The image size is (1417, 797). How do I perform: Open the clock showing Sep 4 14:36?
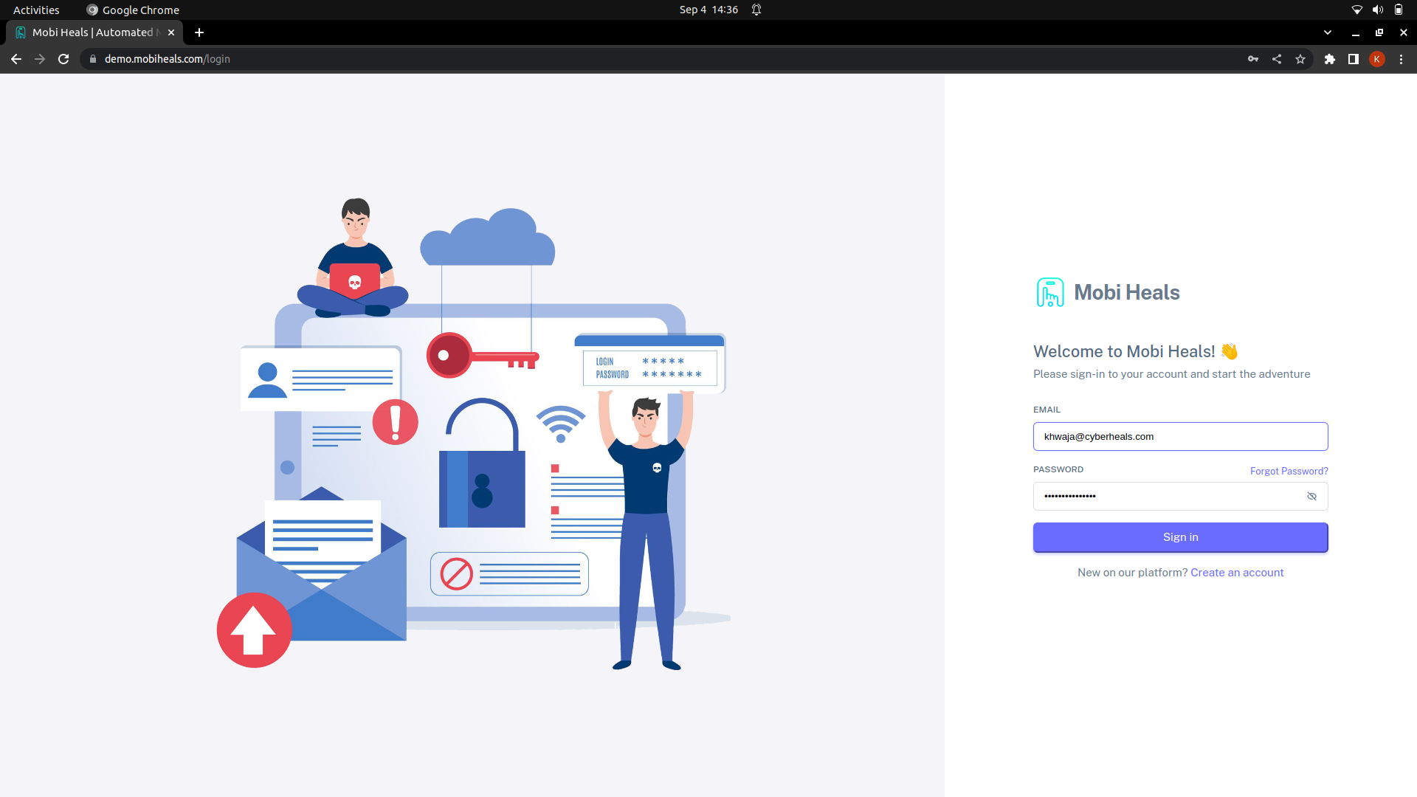coord(708,10)
